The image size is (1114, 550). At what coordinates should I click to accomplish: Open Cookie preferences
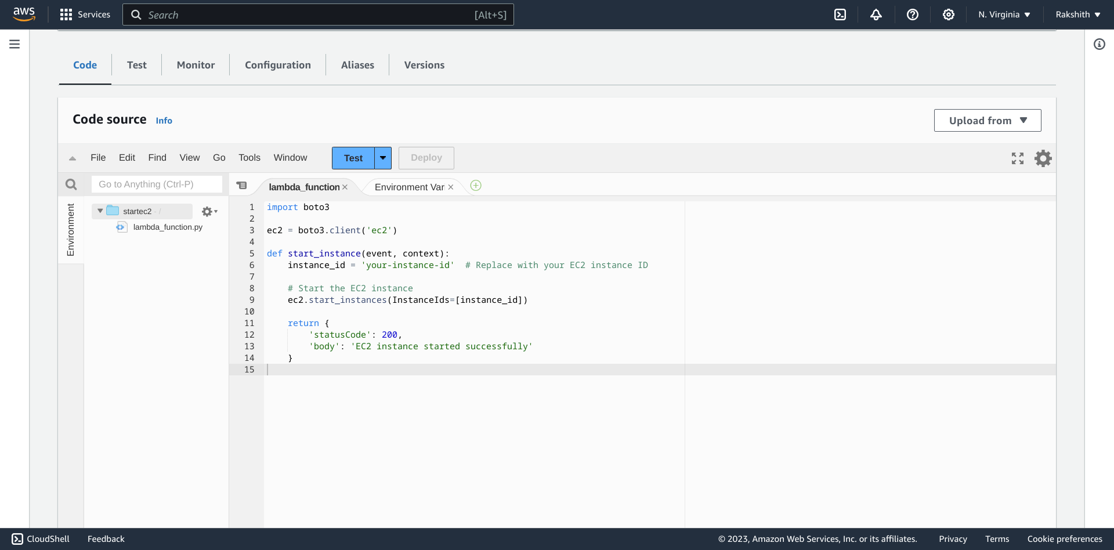[1065, 539]
